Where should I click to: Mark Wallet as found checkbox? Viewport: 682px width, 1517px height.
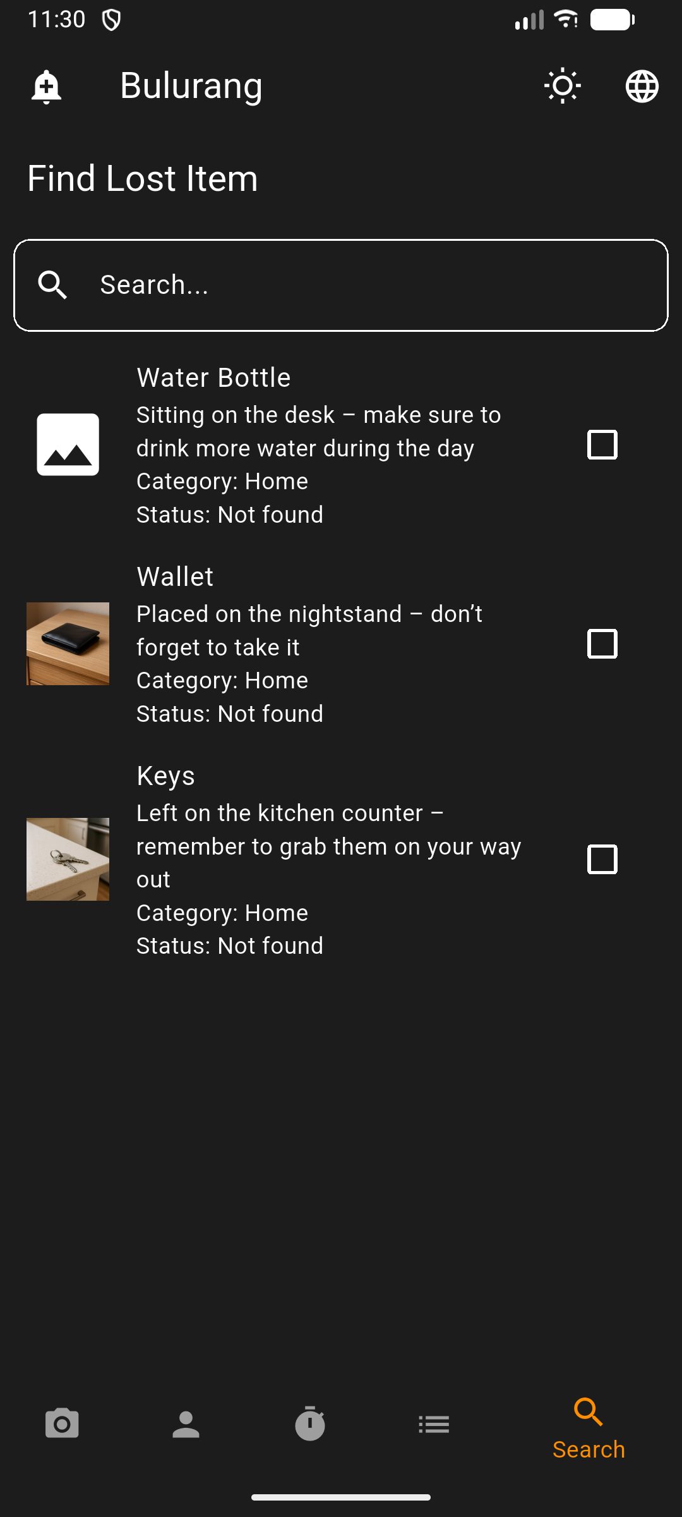coord(602,644)
